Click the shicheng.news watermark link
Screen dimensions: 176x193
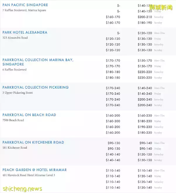pos(21,189)
